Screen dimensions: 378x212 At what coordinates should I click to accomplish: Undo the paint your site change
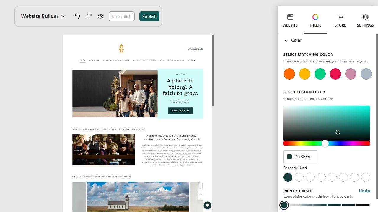tap(364, 191)
